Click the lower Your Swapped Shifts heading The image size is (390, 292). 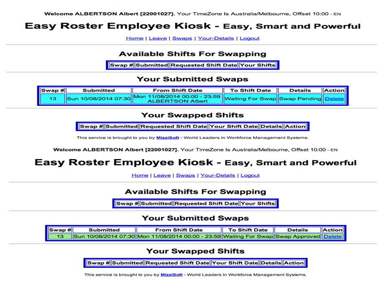[195, 251]
